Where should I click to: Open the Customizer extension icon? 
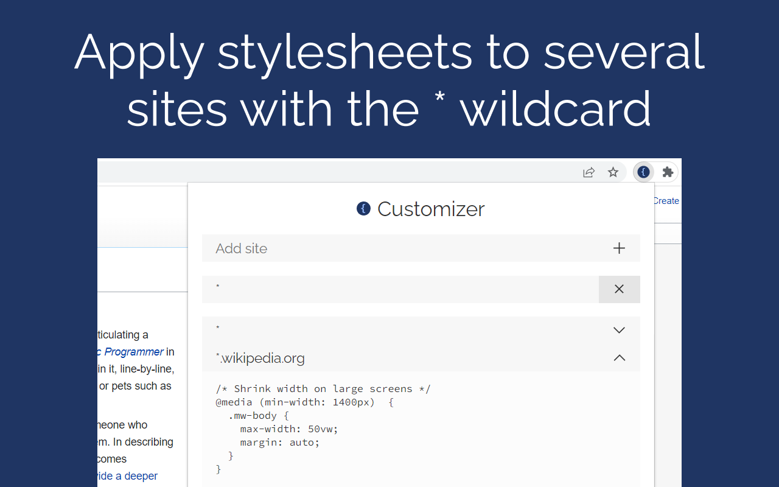[643, 172]
